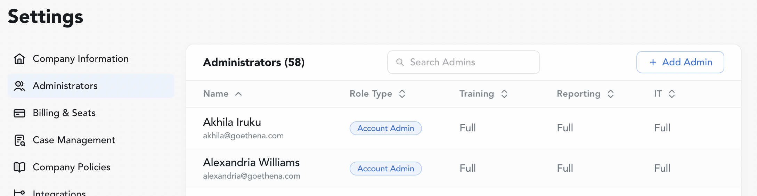Screen dimensions: 757x196
Task: Toggle sorting on Training column
Action: point(504,94)
